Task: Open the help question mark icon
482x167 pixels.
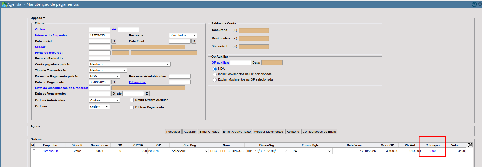Action: pyautogui.click(x=474, y=4)
